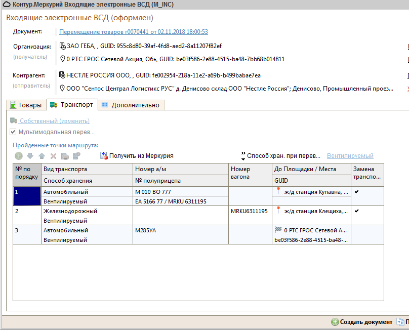The height and width of the screenshot is (330, 409).
Task: Click truck icon next to Собственный link
Action: point(14,120)
